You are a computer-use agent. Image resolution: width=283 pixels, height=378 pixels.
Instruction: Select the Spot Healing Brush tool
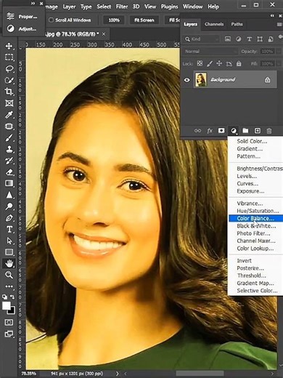click(9, 126)
